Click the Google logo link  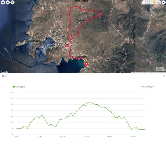click(4, 72)
